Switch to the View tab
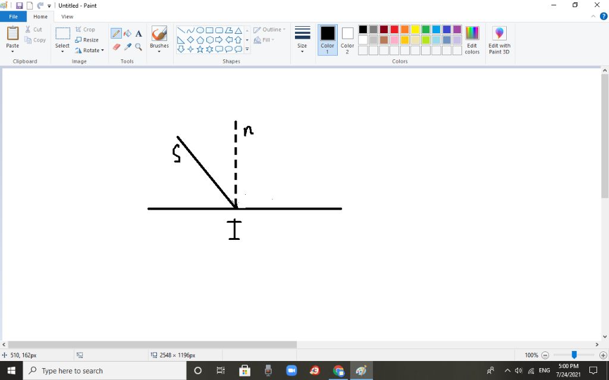The height and width of the screenshot is (380, 609). click(x=67, y=17)
